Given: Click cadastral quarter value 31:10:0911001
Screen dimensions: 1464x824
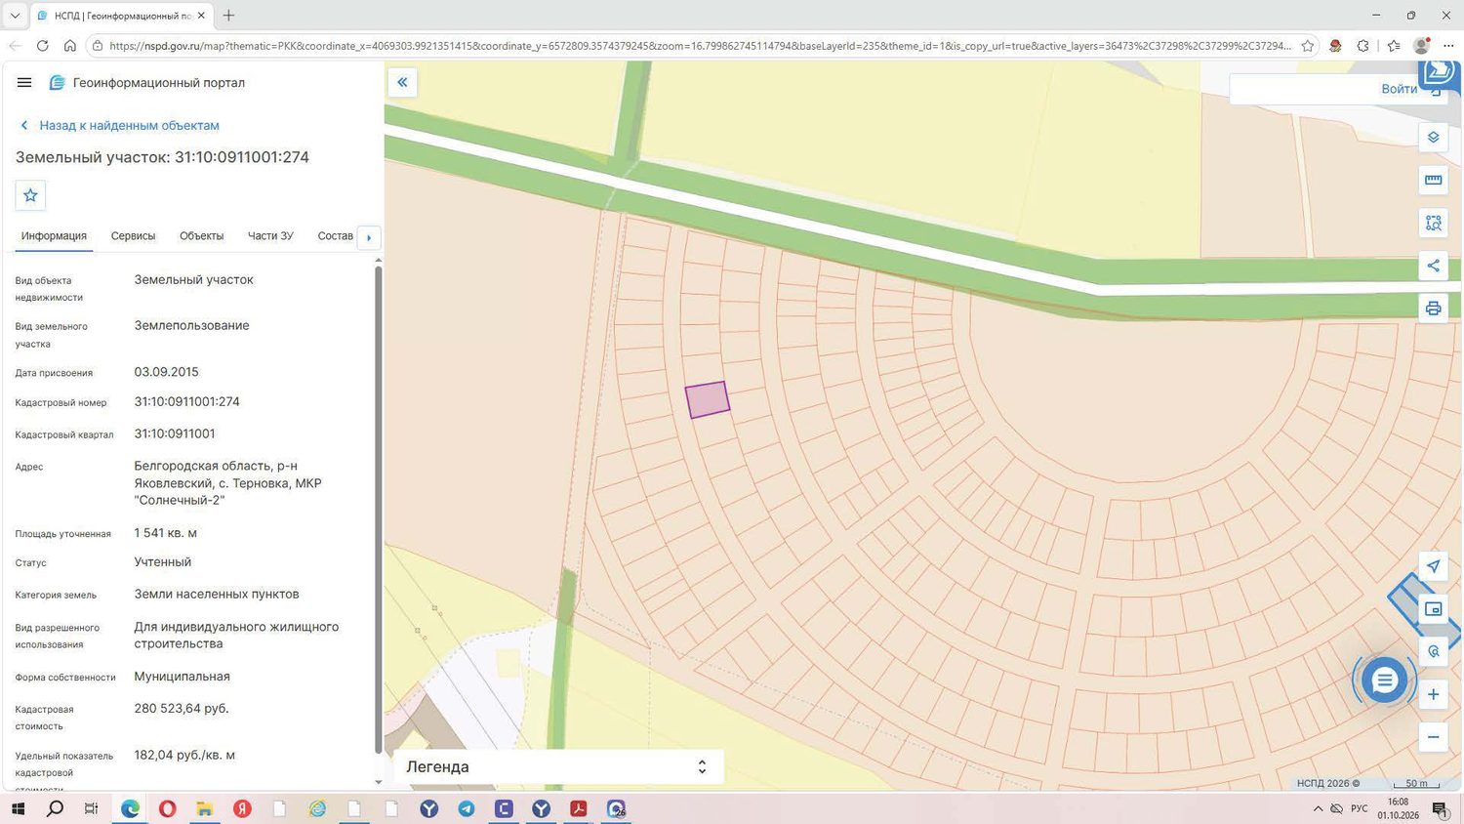Looking at the screenshot, I should click(x=175, y=433).
